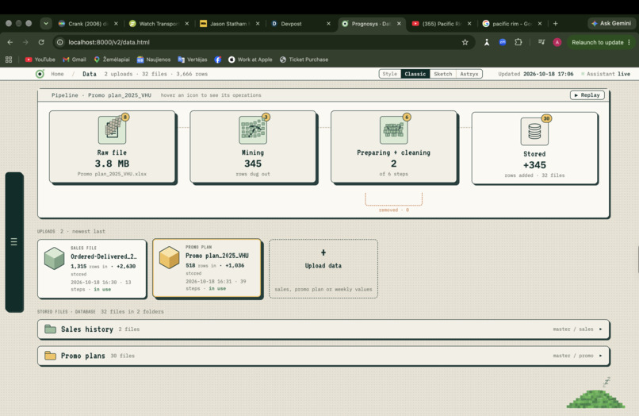Expand the Promo plans folder arrow
Viewport: 639px width, 416px height.
click(x=600, y=356)
